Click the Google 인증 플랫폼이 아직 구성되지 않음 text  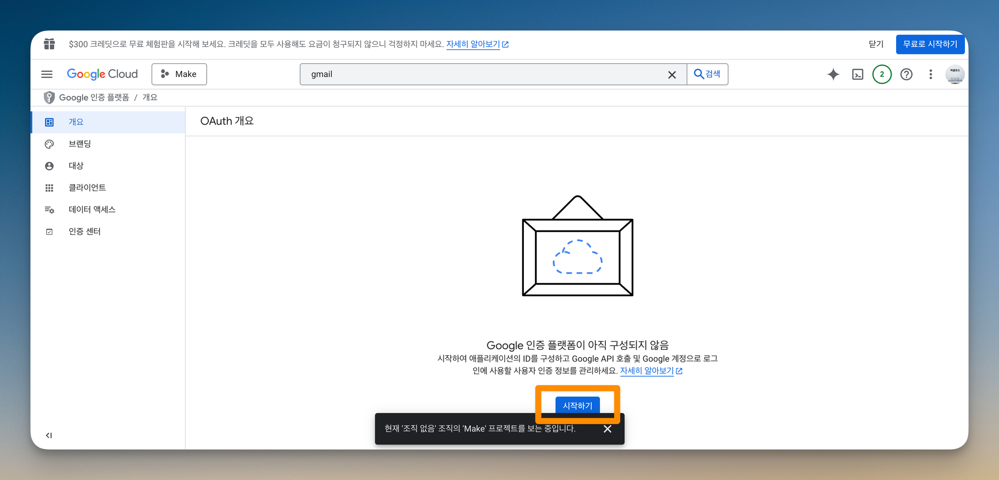578,345
